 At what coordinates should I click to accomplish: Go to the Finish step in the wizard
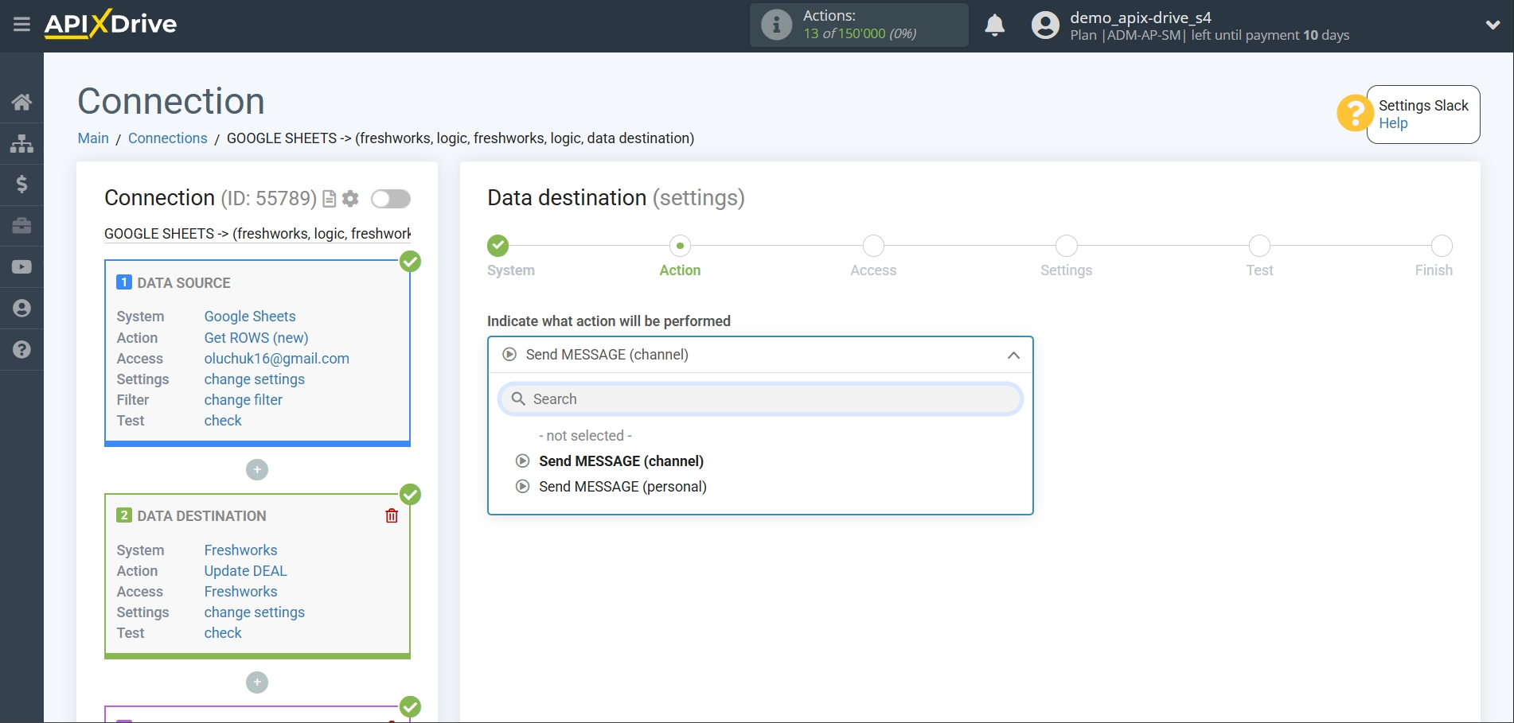[1442, 246]
